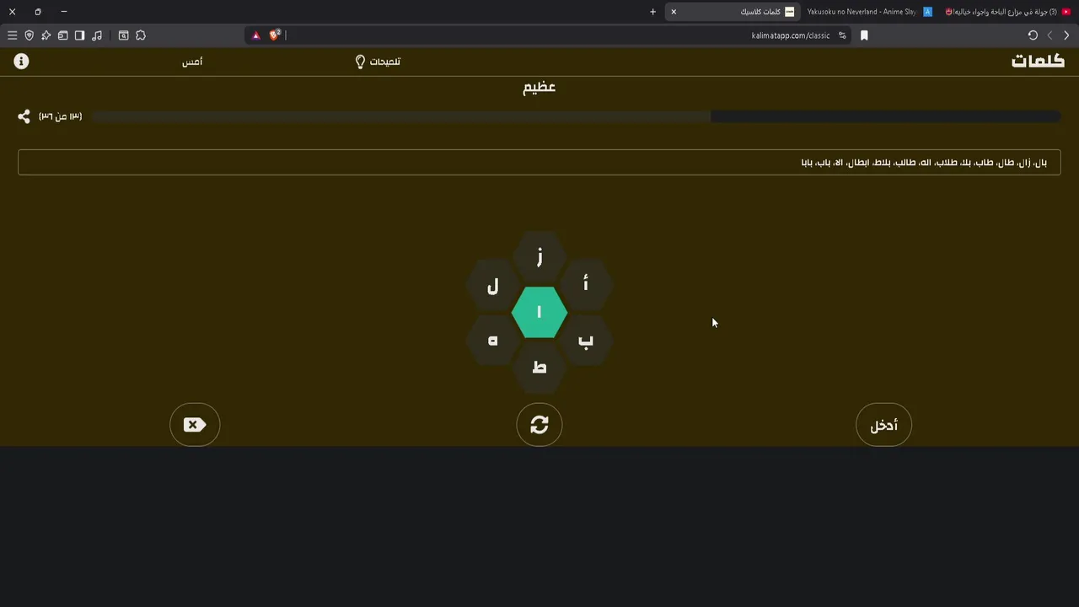1079x607 pixels.
Task: Select the letter ه hexagon
Action: [493, 340]
